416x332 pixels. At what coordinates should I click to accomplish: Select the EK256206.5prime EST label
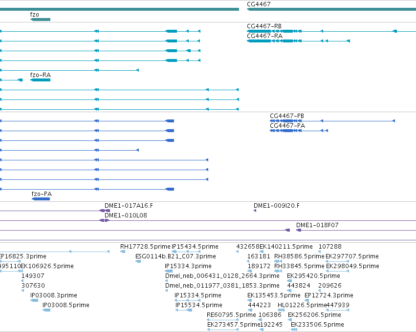tap(314, 315)
